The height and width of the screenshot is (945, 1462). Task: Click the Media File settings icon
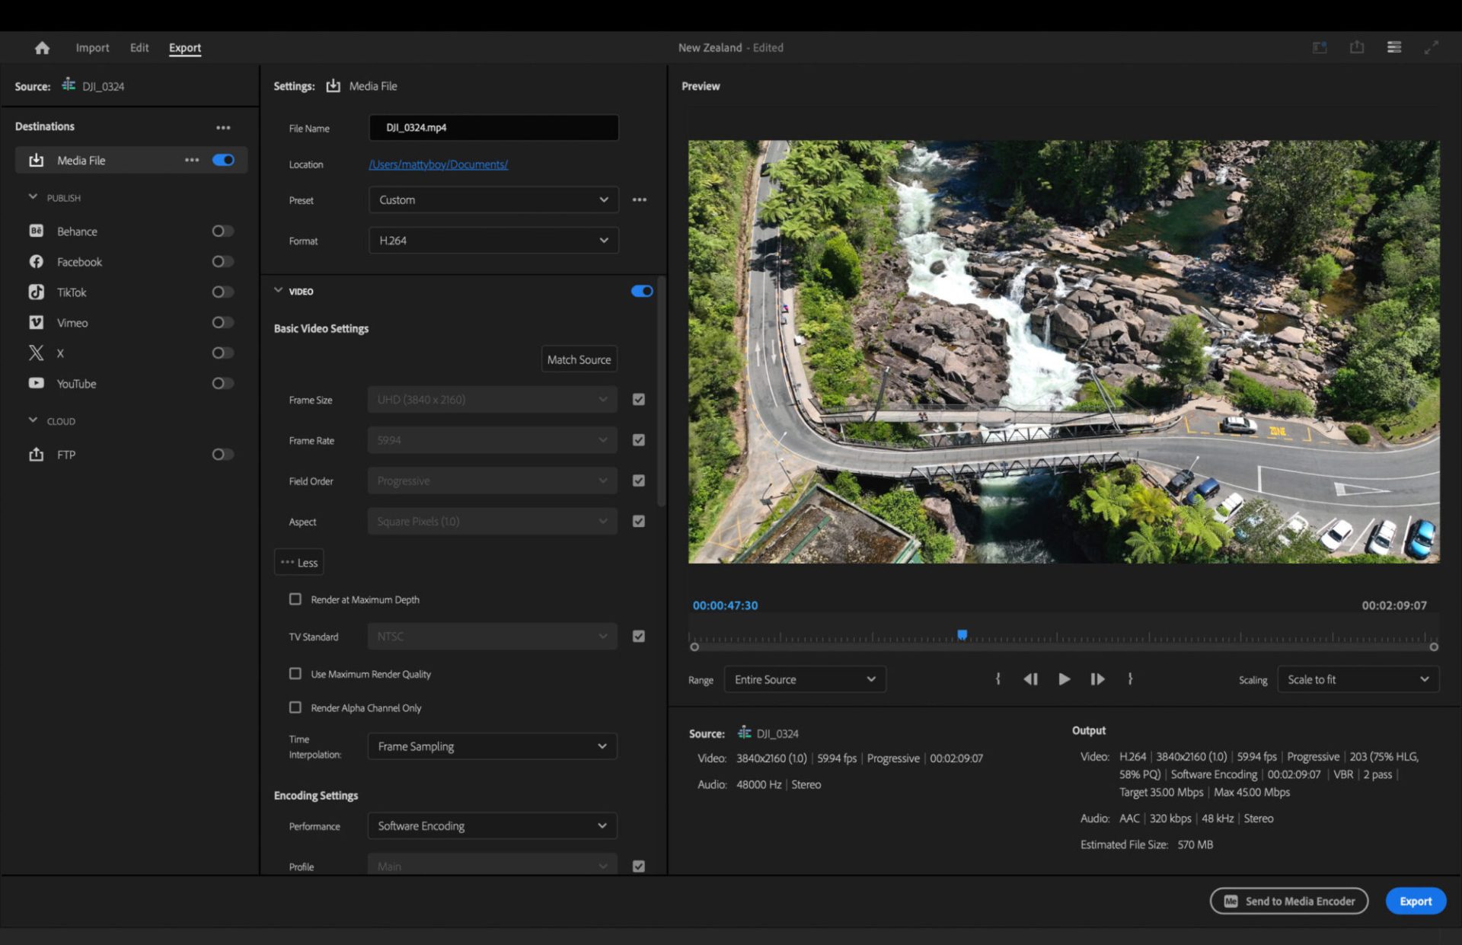(x=333, y=85)
